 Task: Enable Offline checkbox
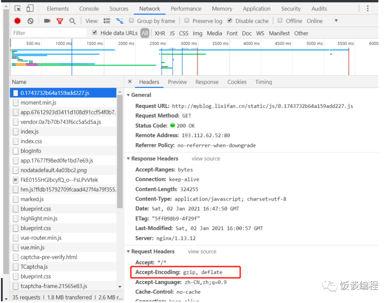click(x=280, y=20)
